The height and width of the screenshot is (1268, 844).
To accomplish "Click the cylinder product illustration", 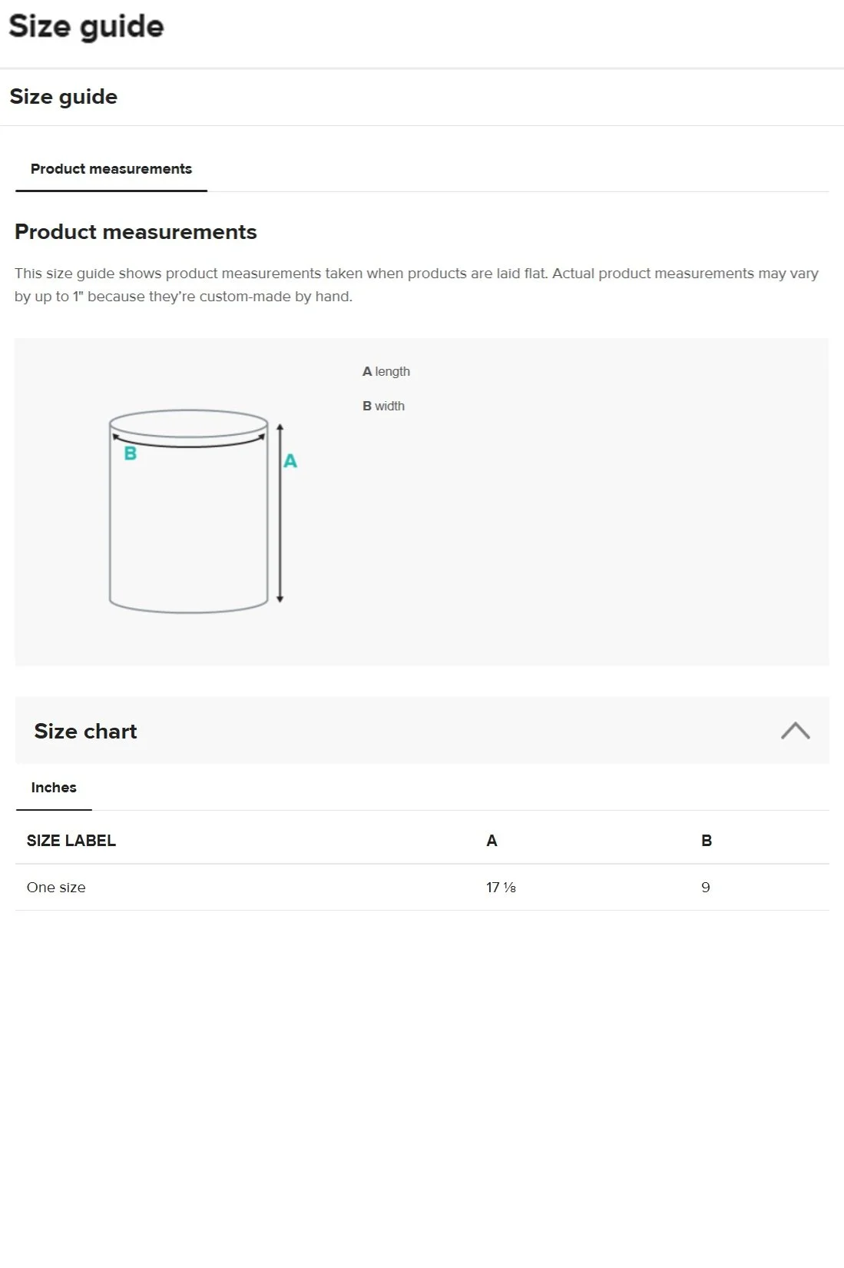I will [189, 523].
